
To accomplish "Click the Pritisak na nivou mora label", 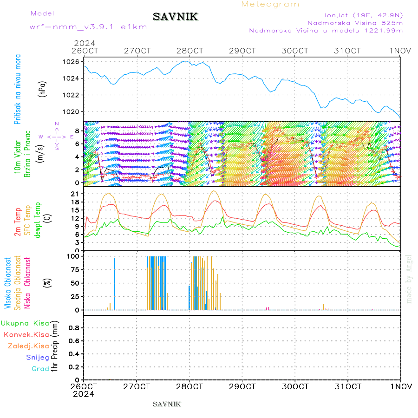I will tap(17, 89).
